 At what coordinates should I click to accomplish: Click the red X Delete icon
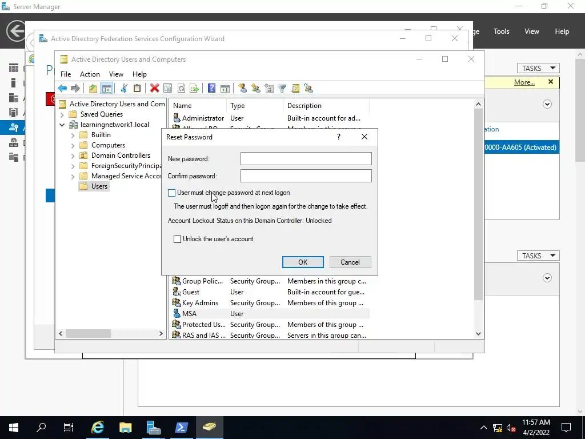click(x=154, y=89)
